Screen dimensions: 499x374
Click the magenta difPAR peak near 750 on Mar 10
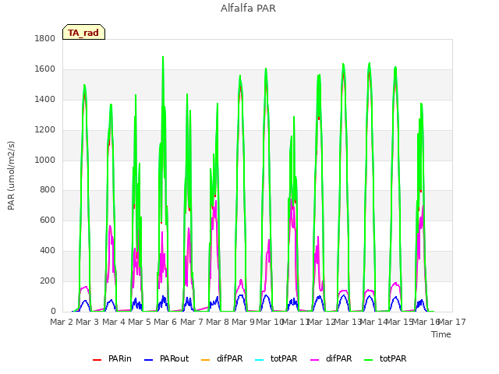(291, 200)
